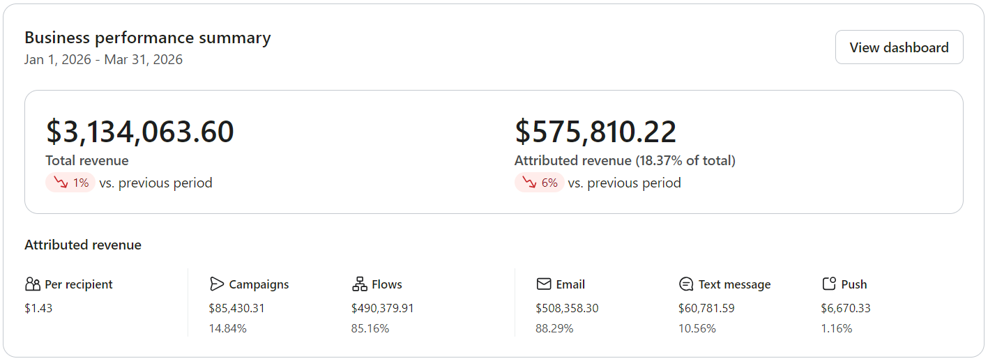Click the $60,781.59 text message value
Screen dimensions: 988x361
[x=706, y=308]
